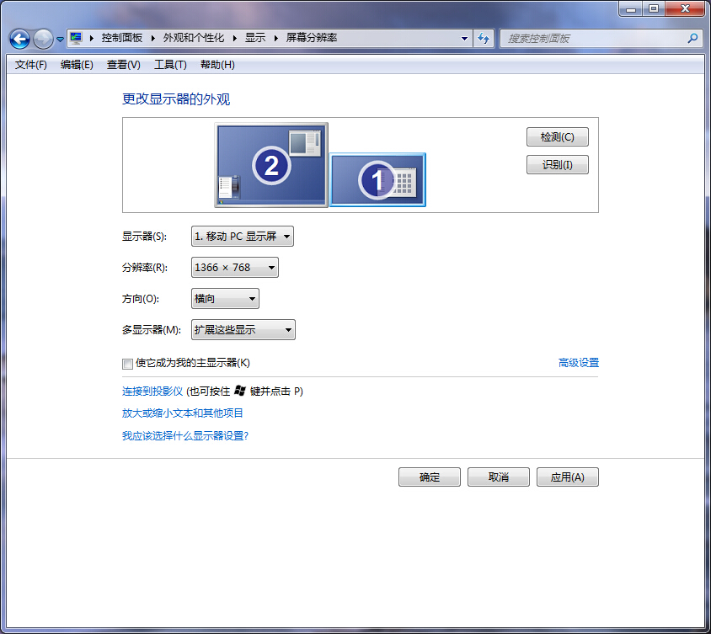This screenshot has height=634, width=711.
Task: Open 我应该选择什么显示器设置? help link
Action: pyautogui.click(x=185, y=436)
